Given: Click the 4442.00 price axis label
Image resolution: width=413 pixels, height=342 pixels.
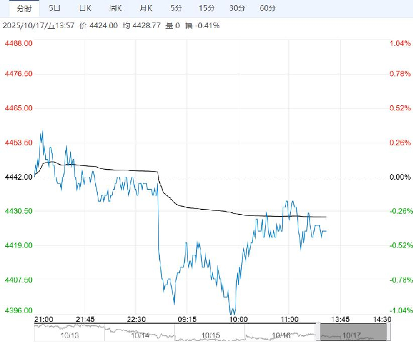Looking at the screenshot, I should coord(19,177).
